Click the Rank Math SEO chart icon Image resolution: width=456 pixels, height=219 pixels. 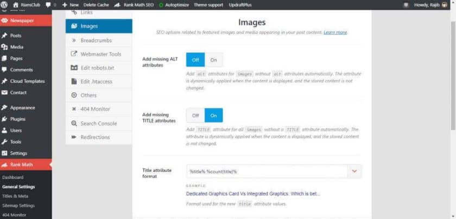pos(117,5)
